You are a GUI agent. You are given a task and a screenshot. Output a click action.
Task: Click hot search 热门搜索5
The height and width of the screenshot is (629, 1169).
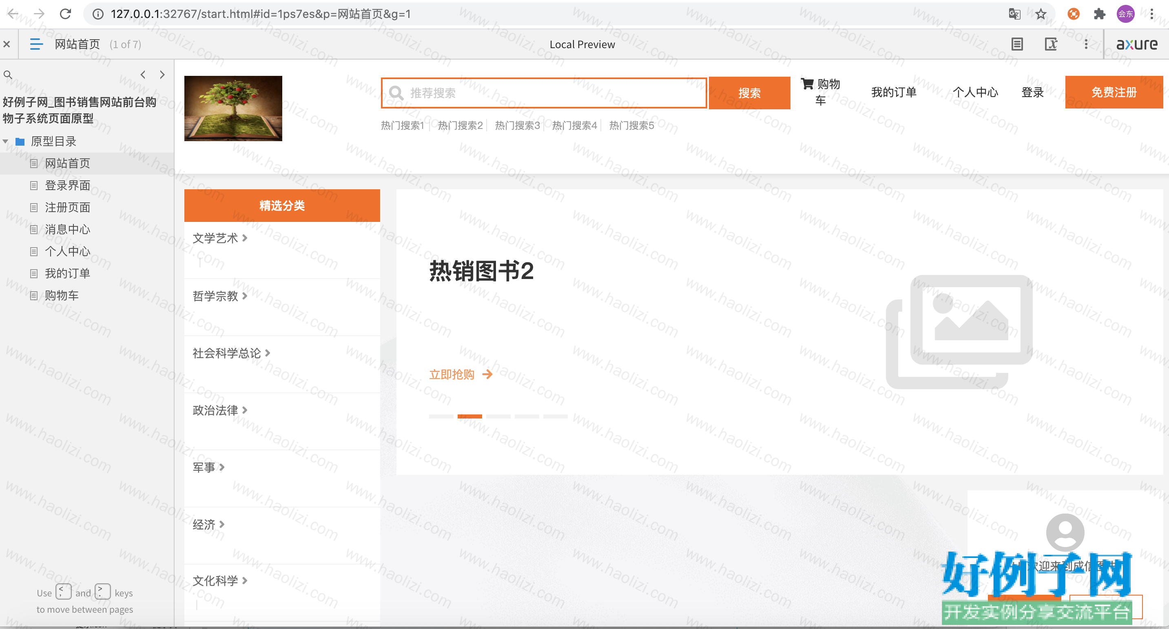pos(632,126)
